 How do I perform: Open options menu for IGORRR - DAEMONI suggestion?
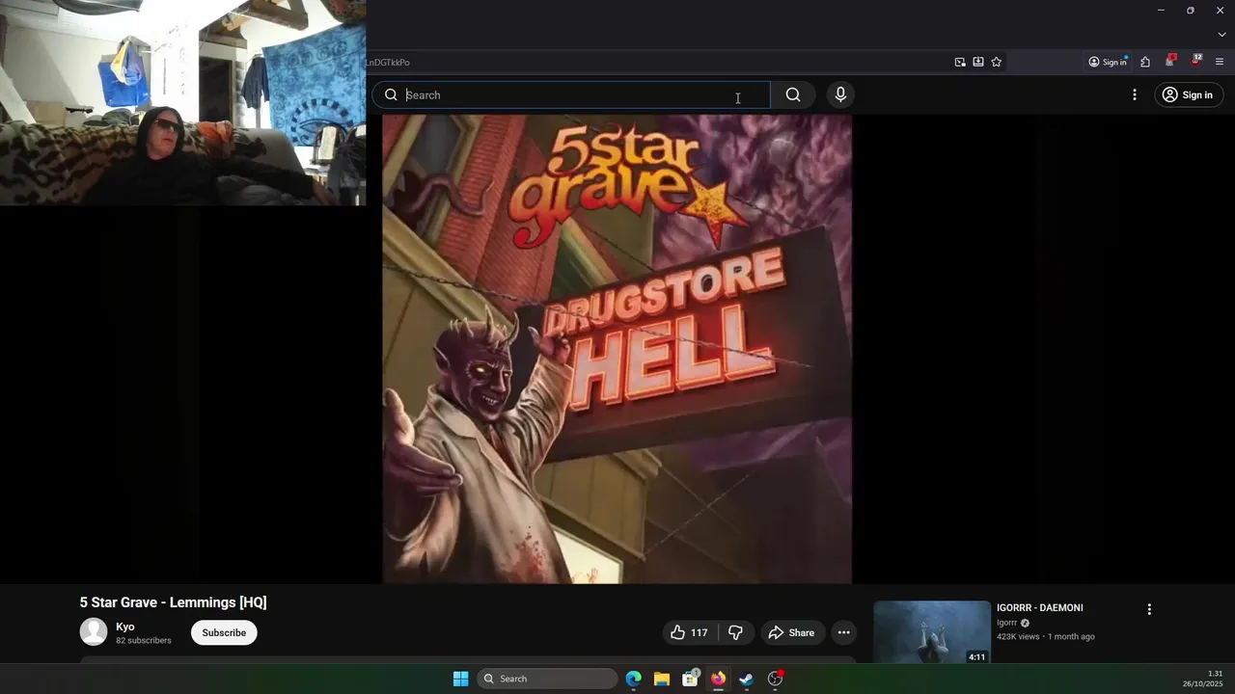pyautogui.click(x=1149, y=609)
